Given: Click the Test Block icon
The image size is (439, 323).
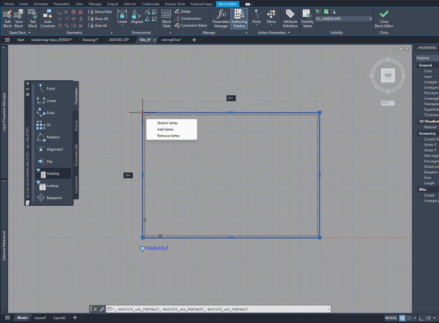Looking at the screenshot, I should tap(33, 18).
